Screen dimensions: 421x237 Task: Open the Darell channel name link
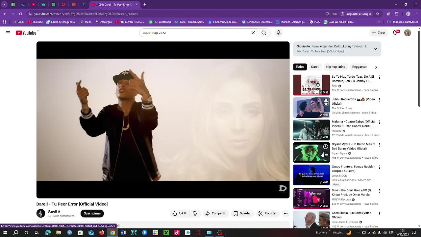click(52, 211)
